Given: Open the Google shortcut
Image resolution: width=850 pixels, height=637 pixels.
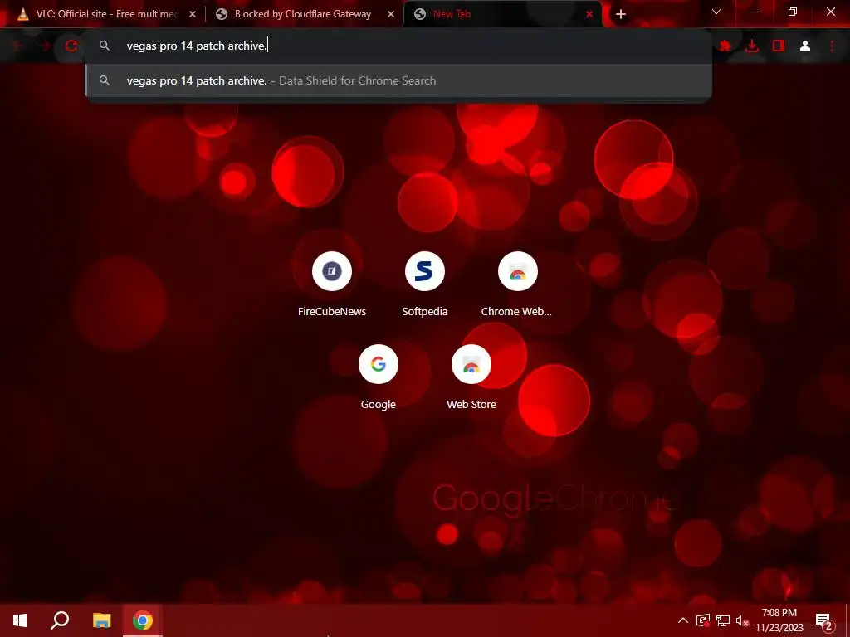Looking at the screenshot, I should (379, 377).
